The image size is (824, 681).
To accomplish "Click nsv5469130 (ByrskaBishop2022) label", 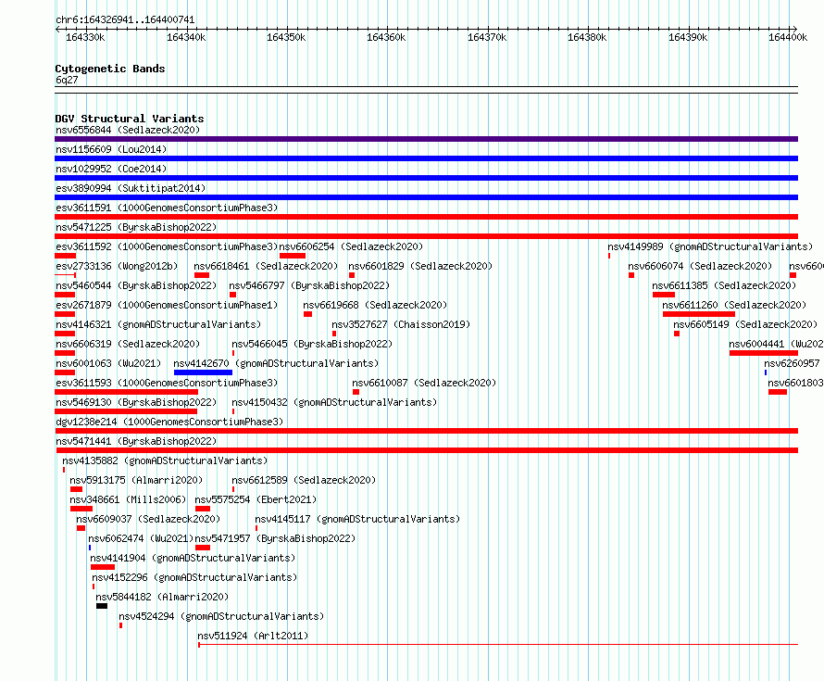I will click(136, 402).
